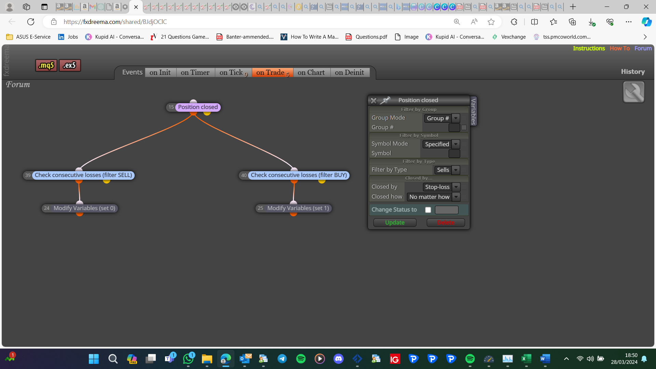Image resolution: width=656 pixels, height=369 pixels.
Task: Enable the Change Status to checkbox
Action: point(428,210)
